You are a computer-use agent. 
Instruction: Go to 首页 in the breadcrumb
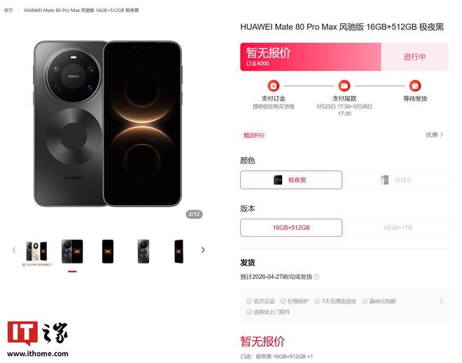pyautogui.click(x=8, y=11)
